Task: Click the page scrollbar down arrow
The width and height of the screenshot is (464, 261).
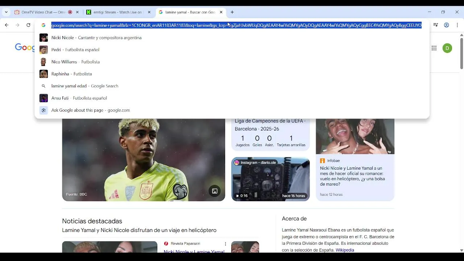Action: (461, 250)
